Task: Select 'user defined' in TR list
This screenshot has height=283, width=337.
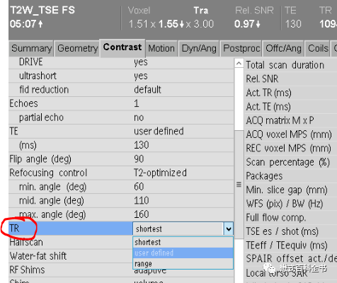Action: pyautogui.click(x=183, y=253)
